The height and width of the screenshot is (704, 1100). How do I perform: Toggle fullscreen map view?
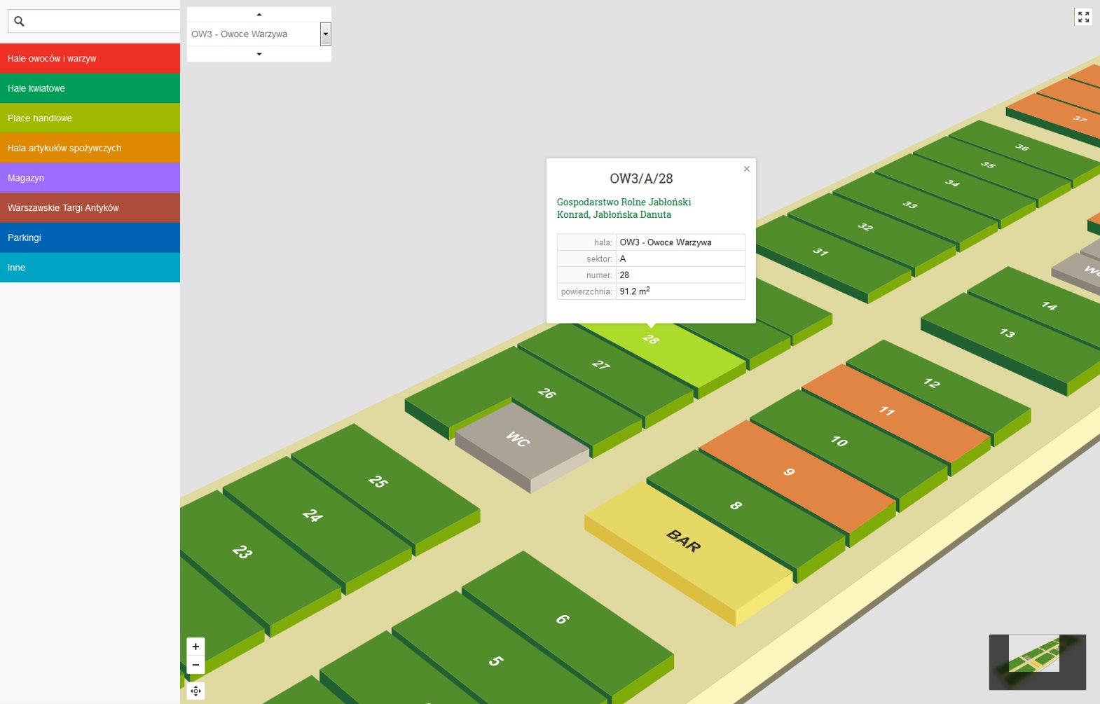[x=1083, y=17]
